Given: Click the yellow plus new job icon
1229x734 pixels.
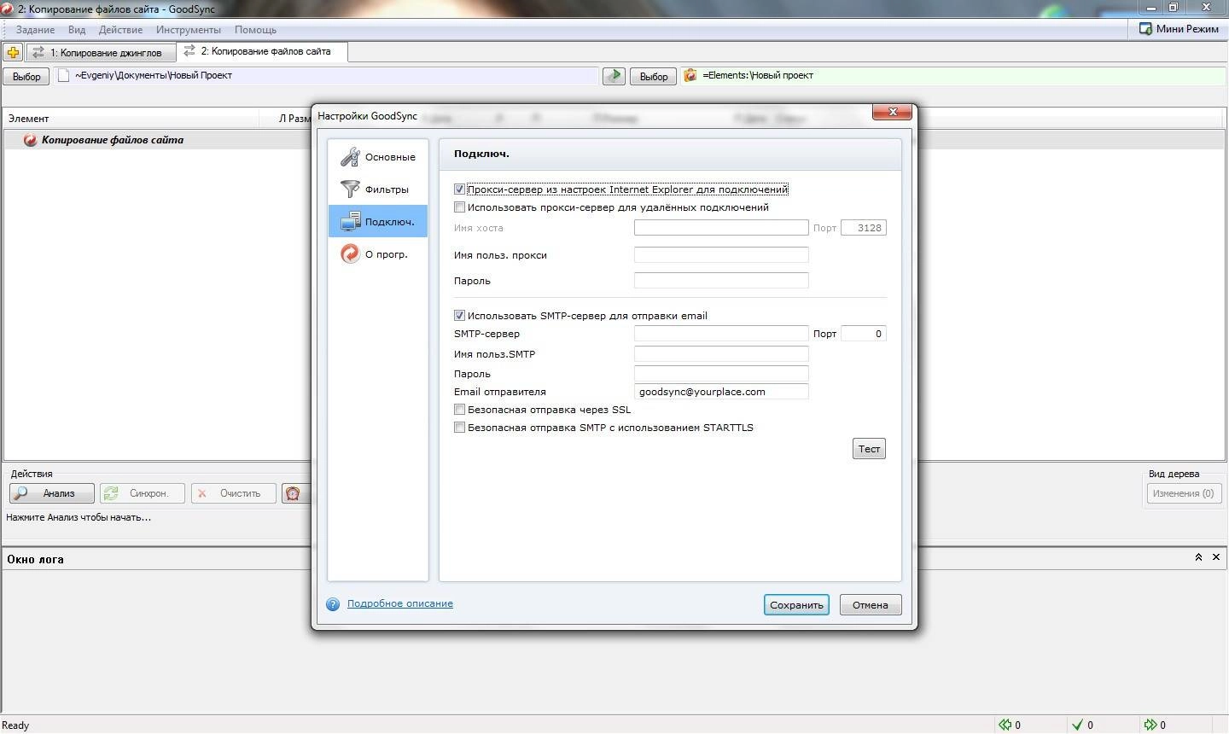Looking at the screenshot, I should (13, 52).
